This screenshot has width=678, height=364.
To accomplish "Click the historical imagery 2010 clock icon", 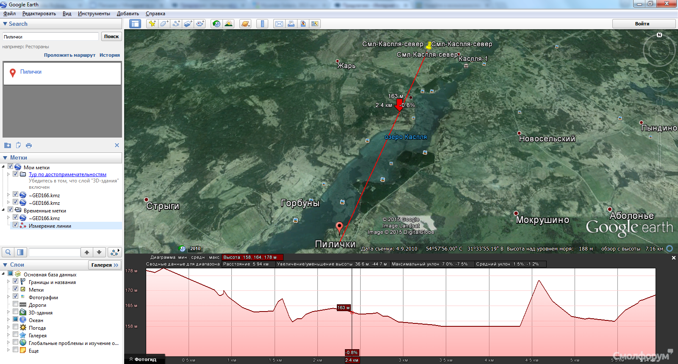I will tap(182, 248).
